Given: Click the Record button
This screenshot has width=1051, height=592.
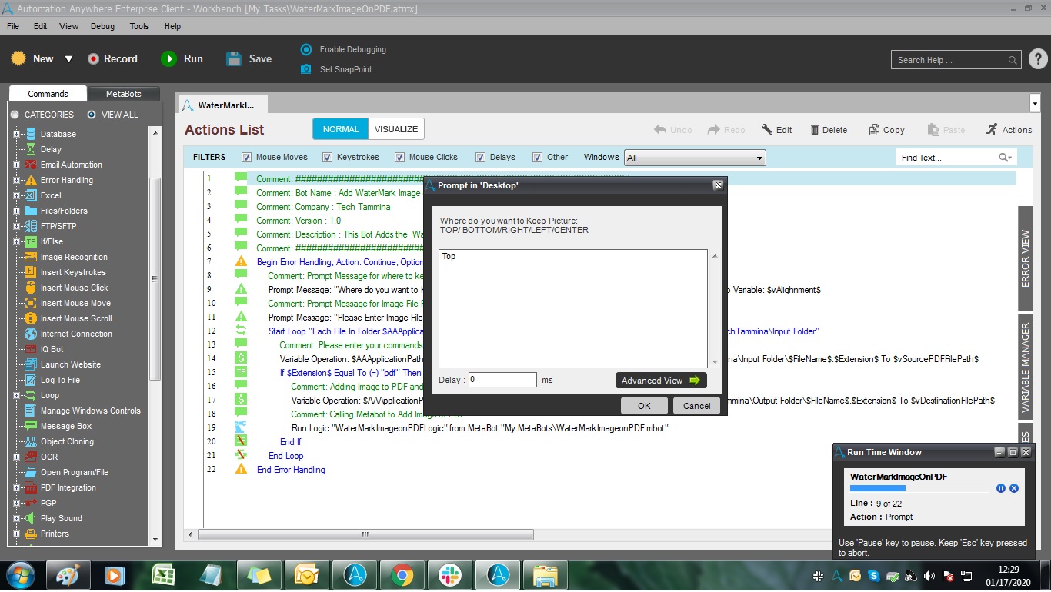Looking at the screenshot, I should click(x=112, y=58).
